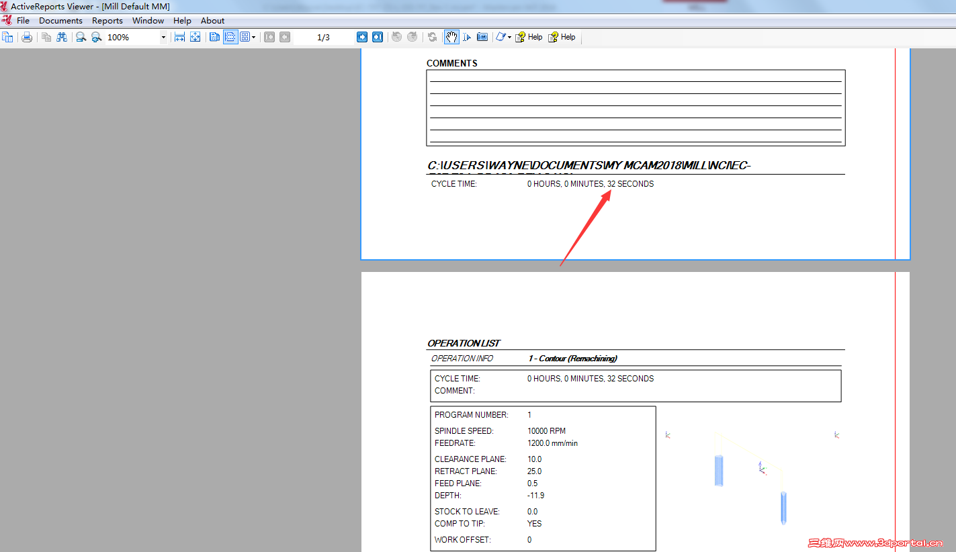Click the Zoom In magnifier icon
Screen dimensions: 956x552
click(97, 37)
